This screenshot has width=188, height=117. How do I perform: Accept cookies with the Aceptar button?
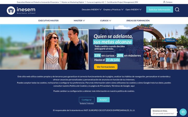point(103,100)
